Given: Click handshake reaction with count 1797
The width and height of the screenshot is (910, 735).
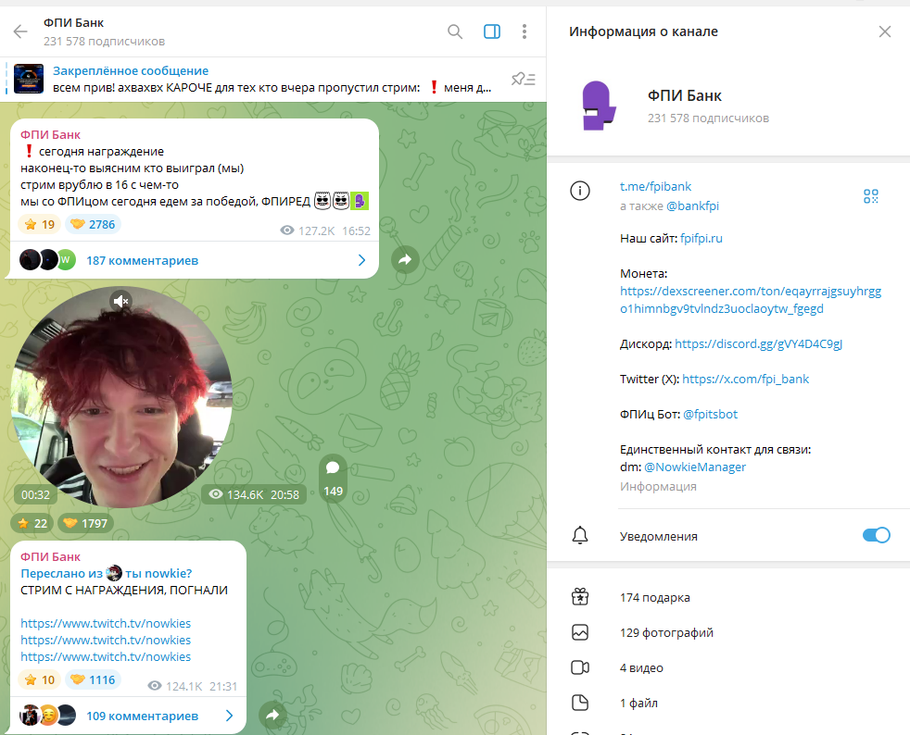Looking at the screenshot, I should coord(86,523).
